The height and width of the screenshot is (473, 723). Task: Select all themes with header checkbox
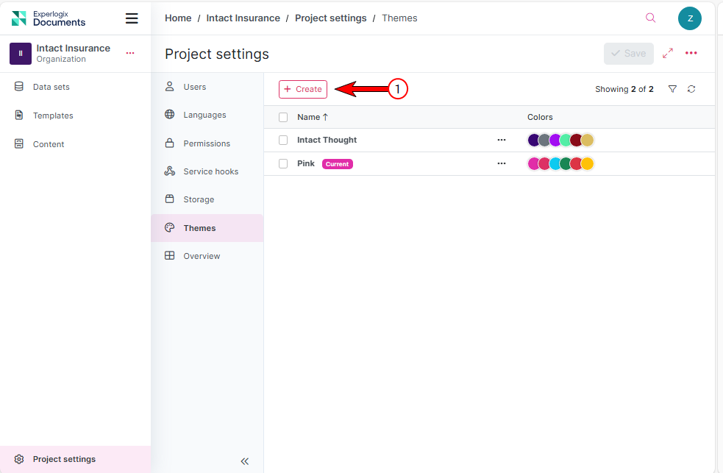click(x=283, y=117)
